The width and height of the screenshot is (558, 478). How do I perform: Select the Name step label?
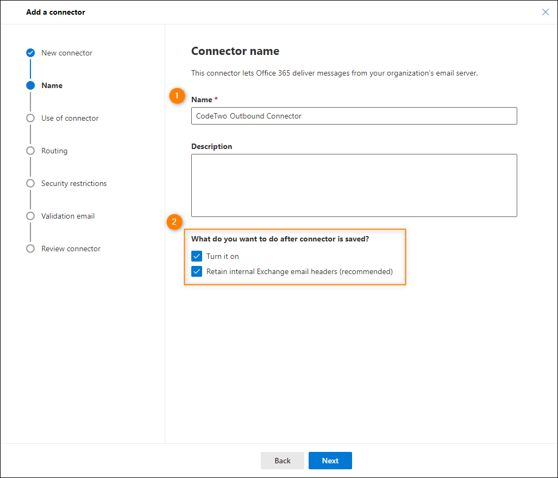[x=52, y=85]
